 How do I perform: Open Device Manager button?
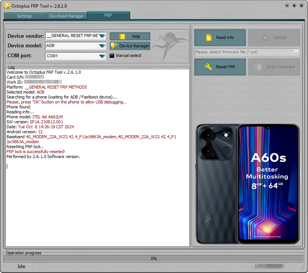[130, 46]
